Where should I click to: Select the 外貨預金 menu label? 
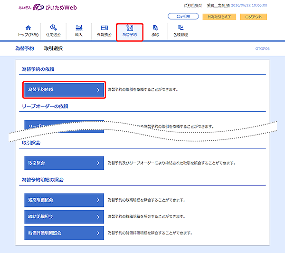[104, 35]
